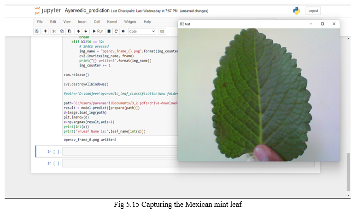Open the Edit menu
Viewport: 357px width, 211px height.
pos(53,22)
